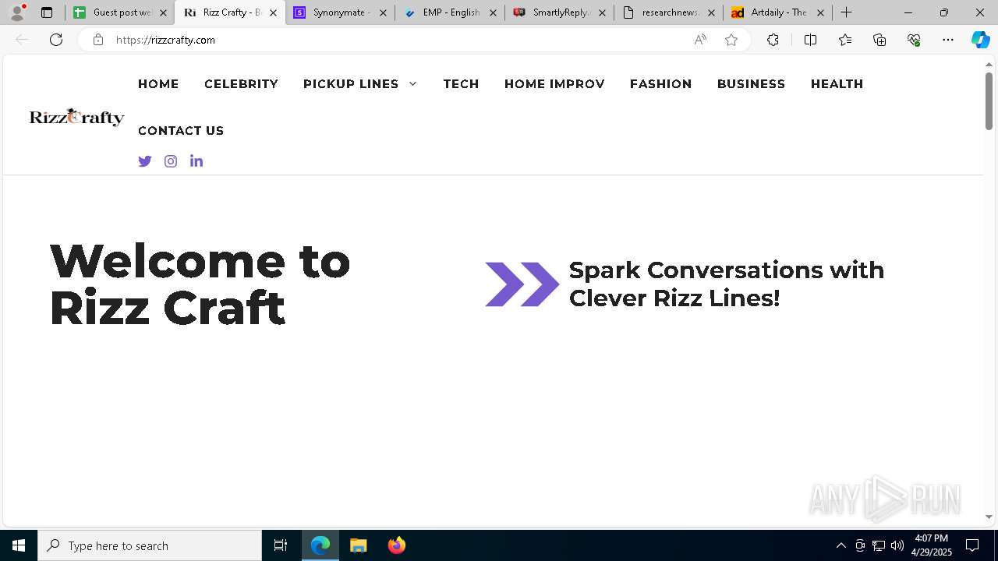Open HOME IMPROV category
This screenshot has width=998, height=561.
click(x=554, y=84)
